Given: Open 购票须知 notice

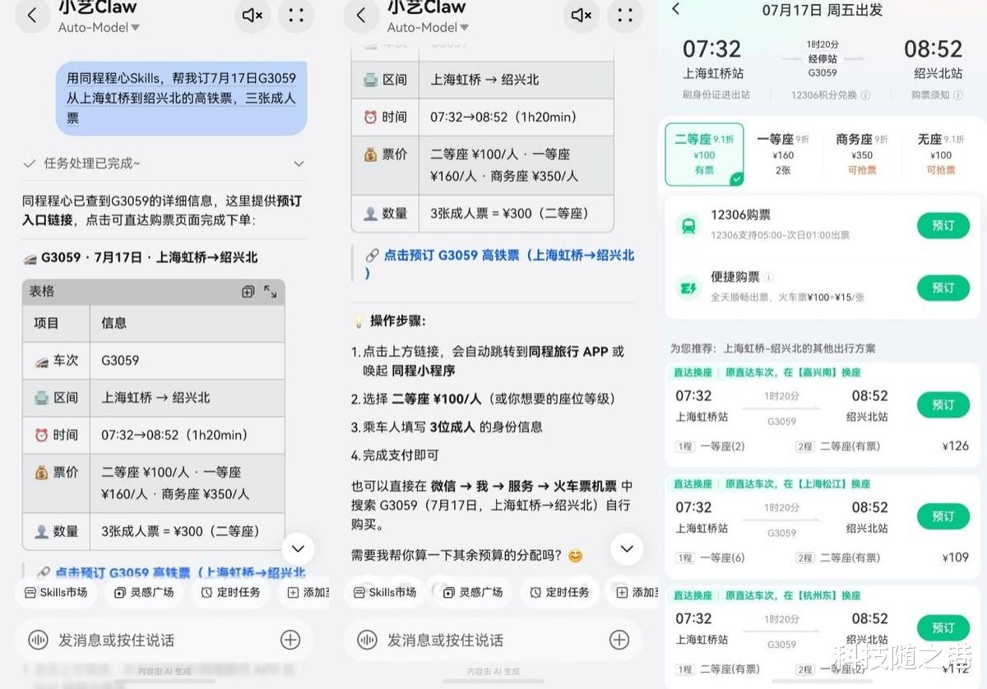Looking at the screenshot, I should (937, 95).
